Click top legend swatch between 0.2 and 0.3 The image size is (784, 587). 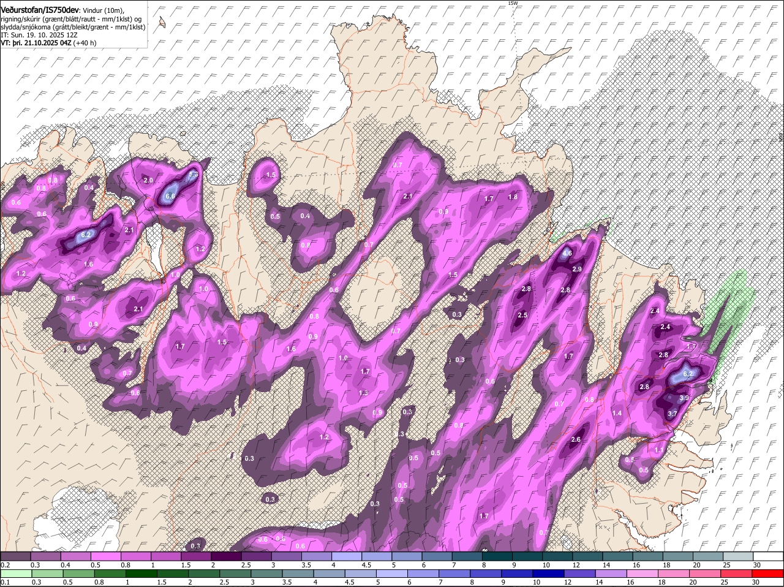(15, 556)
